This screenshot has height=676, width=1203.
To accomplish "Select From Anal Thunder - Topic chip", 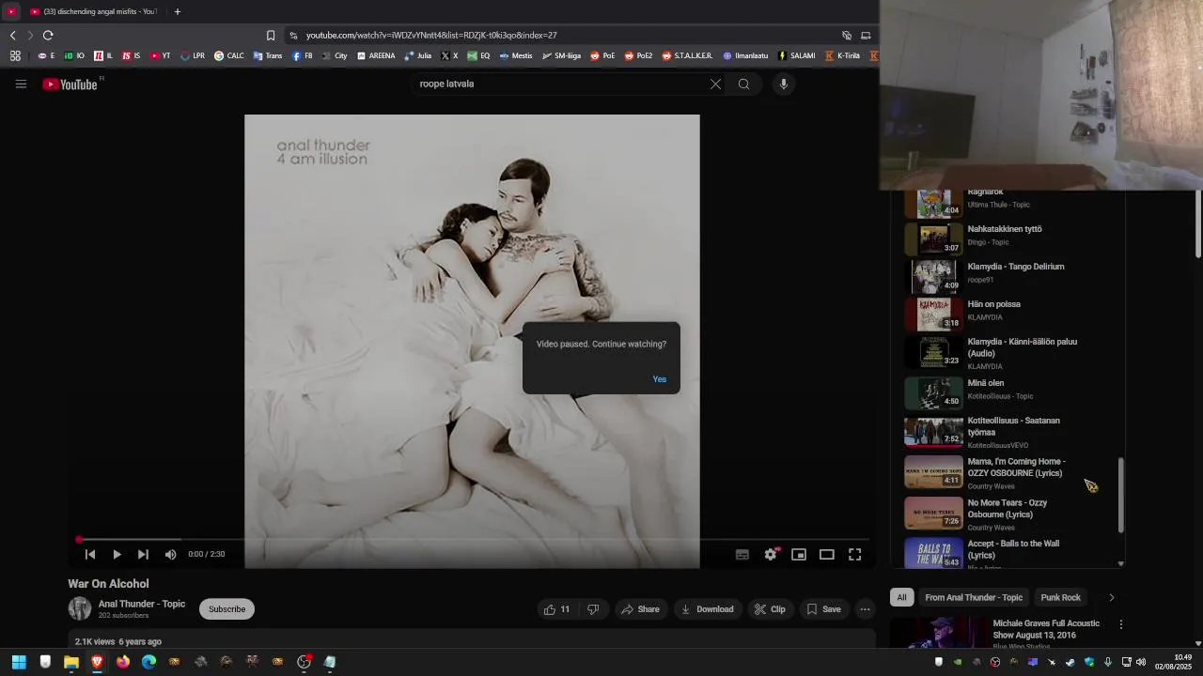I will 974,598.
